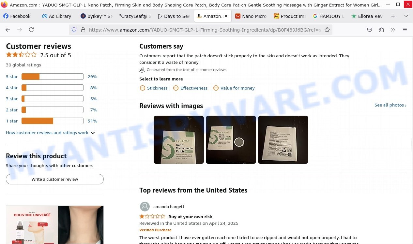
Task: Reload the page with the refresh icon
Action: tap(31, 30)
